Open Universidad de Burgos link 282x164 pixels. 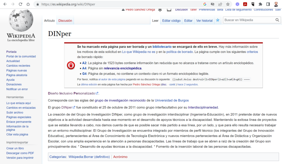click(x=172, y=100)
